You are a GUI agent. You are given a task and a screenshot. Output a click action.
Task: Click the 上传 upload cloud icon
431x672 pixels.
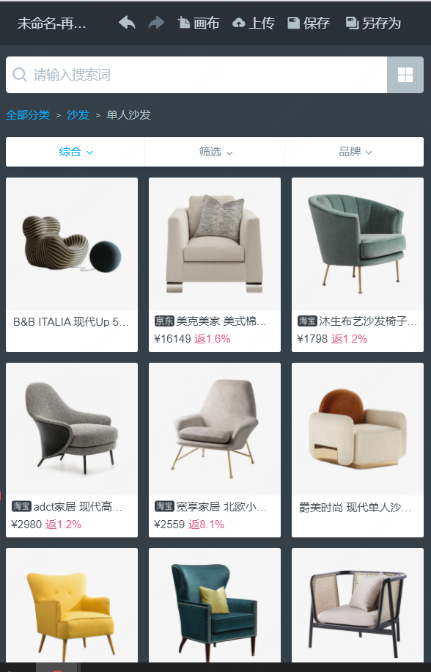point(238,23)
